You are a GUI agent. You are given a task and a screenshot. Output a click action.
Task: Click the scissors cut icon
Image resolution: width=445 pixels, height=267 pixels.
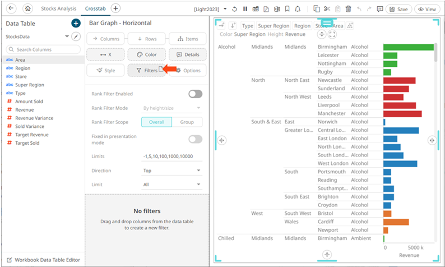point(327,10)
